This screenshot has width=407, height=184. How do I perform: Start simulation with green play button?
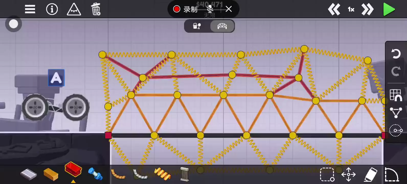(389, 10)
